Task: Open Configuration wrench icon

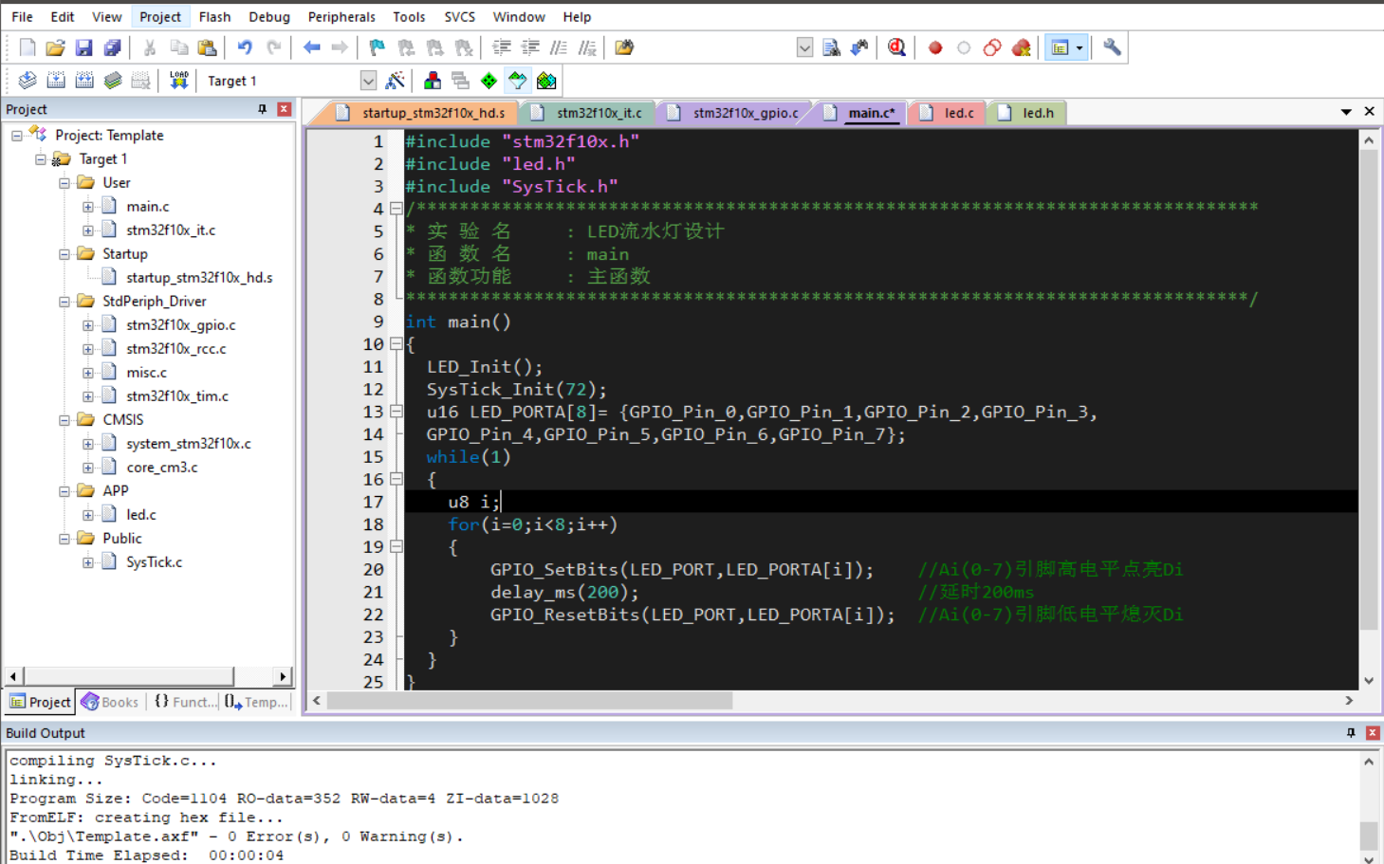Action: (x=1112, y=47)
